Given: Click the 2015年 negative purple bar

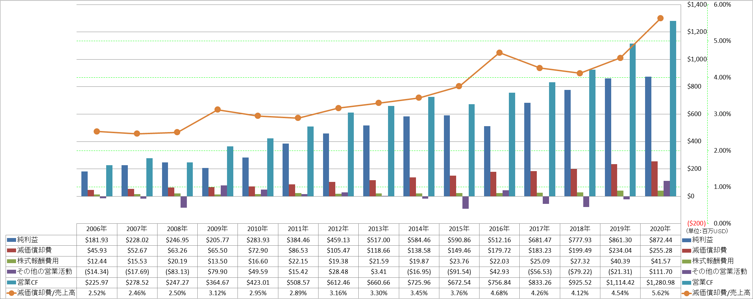Looking at the screenshot, I should pyautogui.click(x=465, y=202).
